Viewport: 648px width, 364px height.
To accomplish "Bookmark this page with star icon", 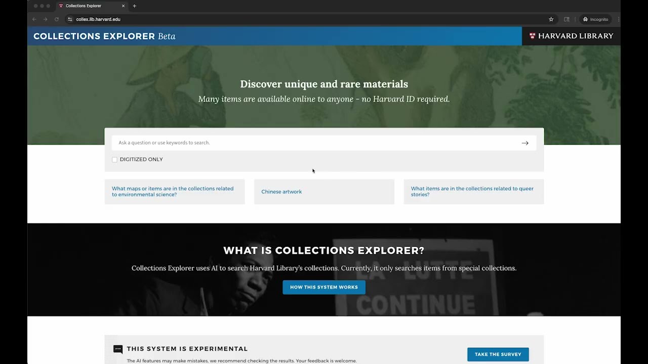I will 551,19.
